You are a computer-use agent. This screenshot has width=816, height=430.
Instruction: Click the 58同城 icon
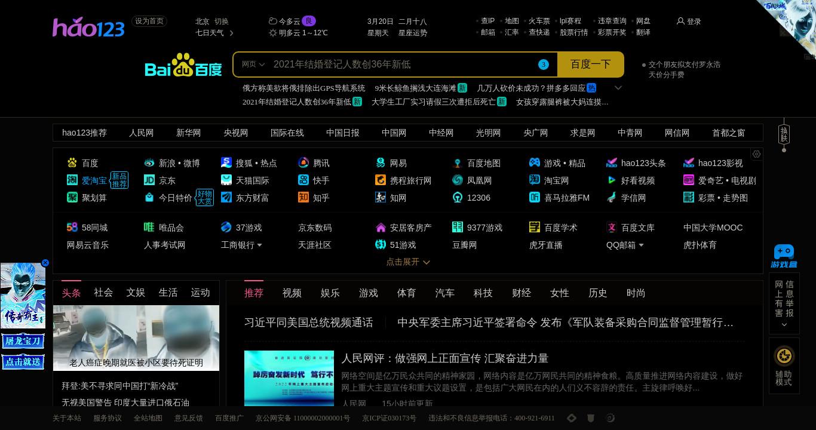72,227
